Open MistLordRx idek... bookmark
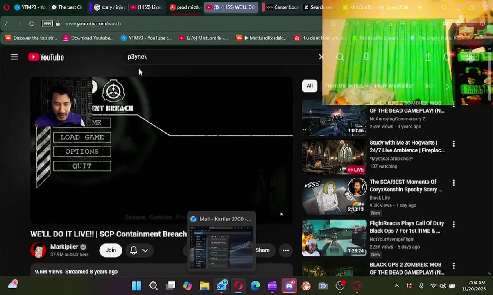Image resolution: width=493 pixels, height=295 pixels. pyautogui.click(x=261, y=38)
